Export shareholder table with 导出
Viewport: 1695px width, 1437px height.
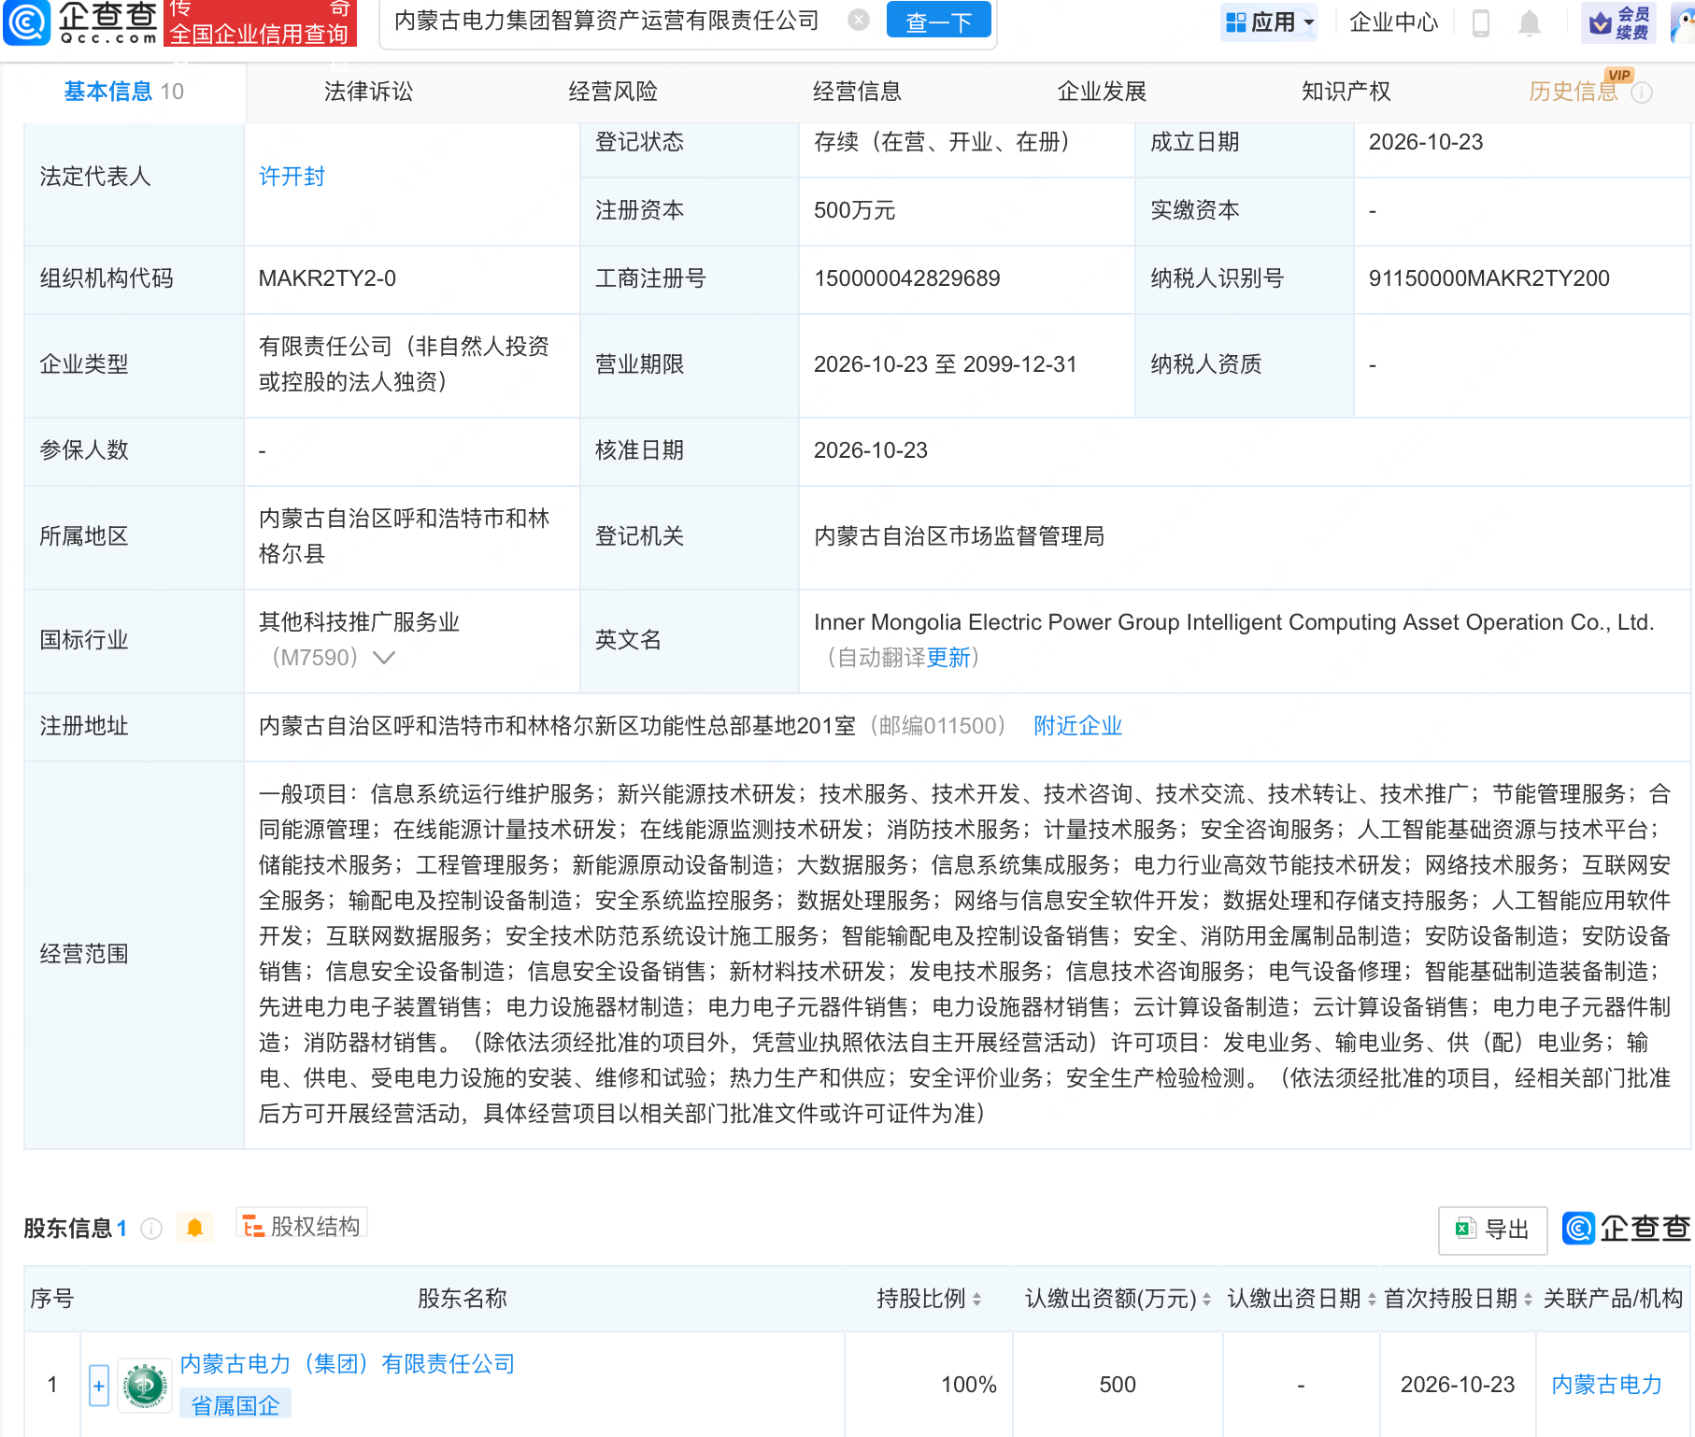pyautogui.click(x=1492, y=1230)
